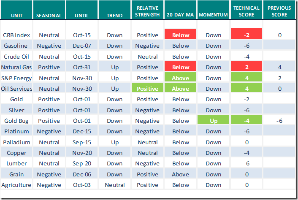
Task: Click the Dec-07 date for Gasoline
Action: tap(81, 46)
